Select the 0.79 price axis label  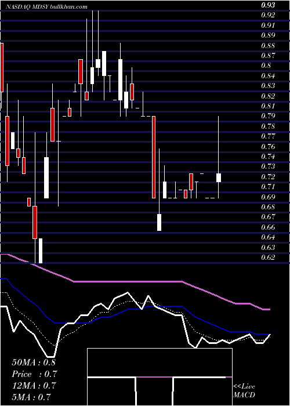coord(267,116)
